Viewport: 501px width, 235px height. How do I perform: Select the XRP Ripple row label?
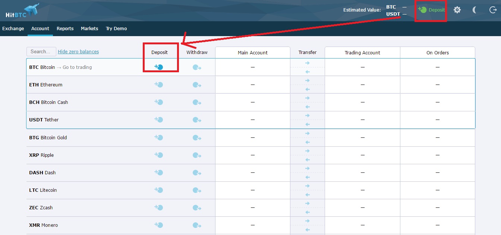41,155
